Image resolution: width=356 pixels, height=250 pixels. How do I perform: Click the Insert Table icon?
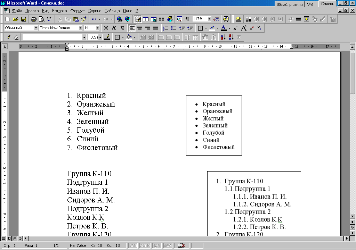pyautogui.click(x=146, y=19)
